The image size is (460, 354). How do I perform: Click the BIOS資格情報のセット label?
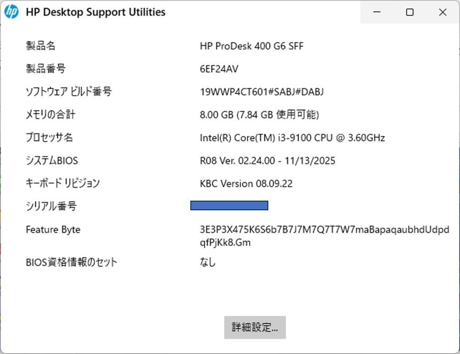point(71,262)
